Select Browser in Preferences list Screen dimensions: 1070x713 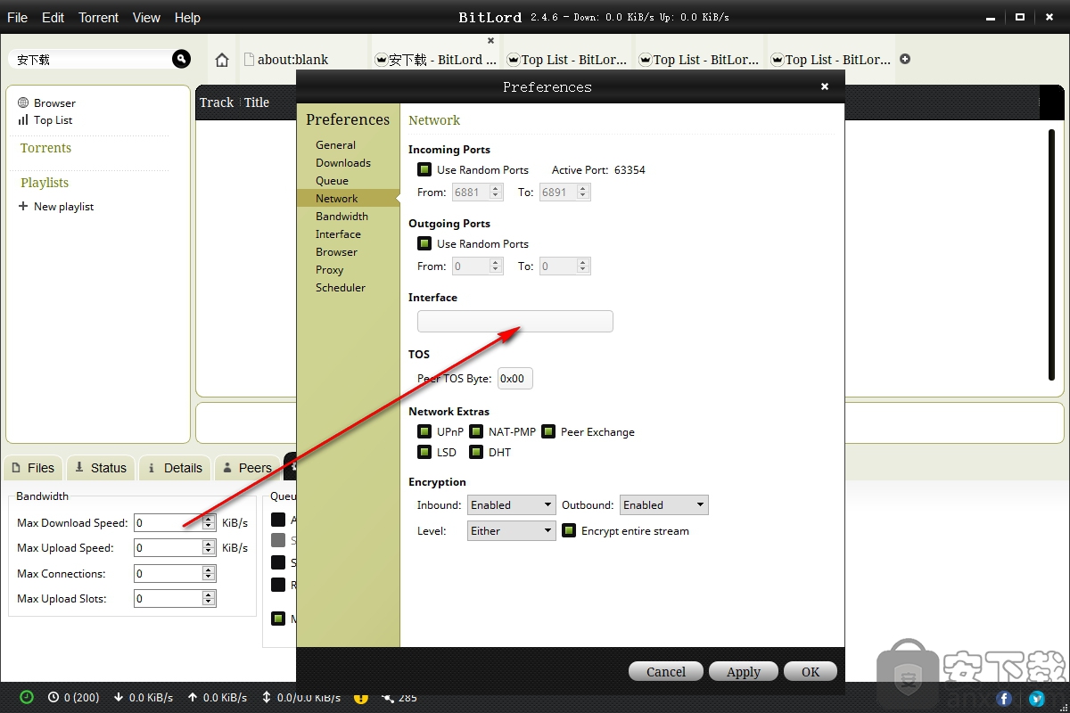coord(336,251)
